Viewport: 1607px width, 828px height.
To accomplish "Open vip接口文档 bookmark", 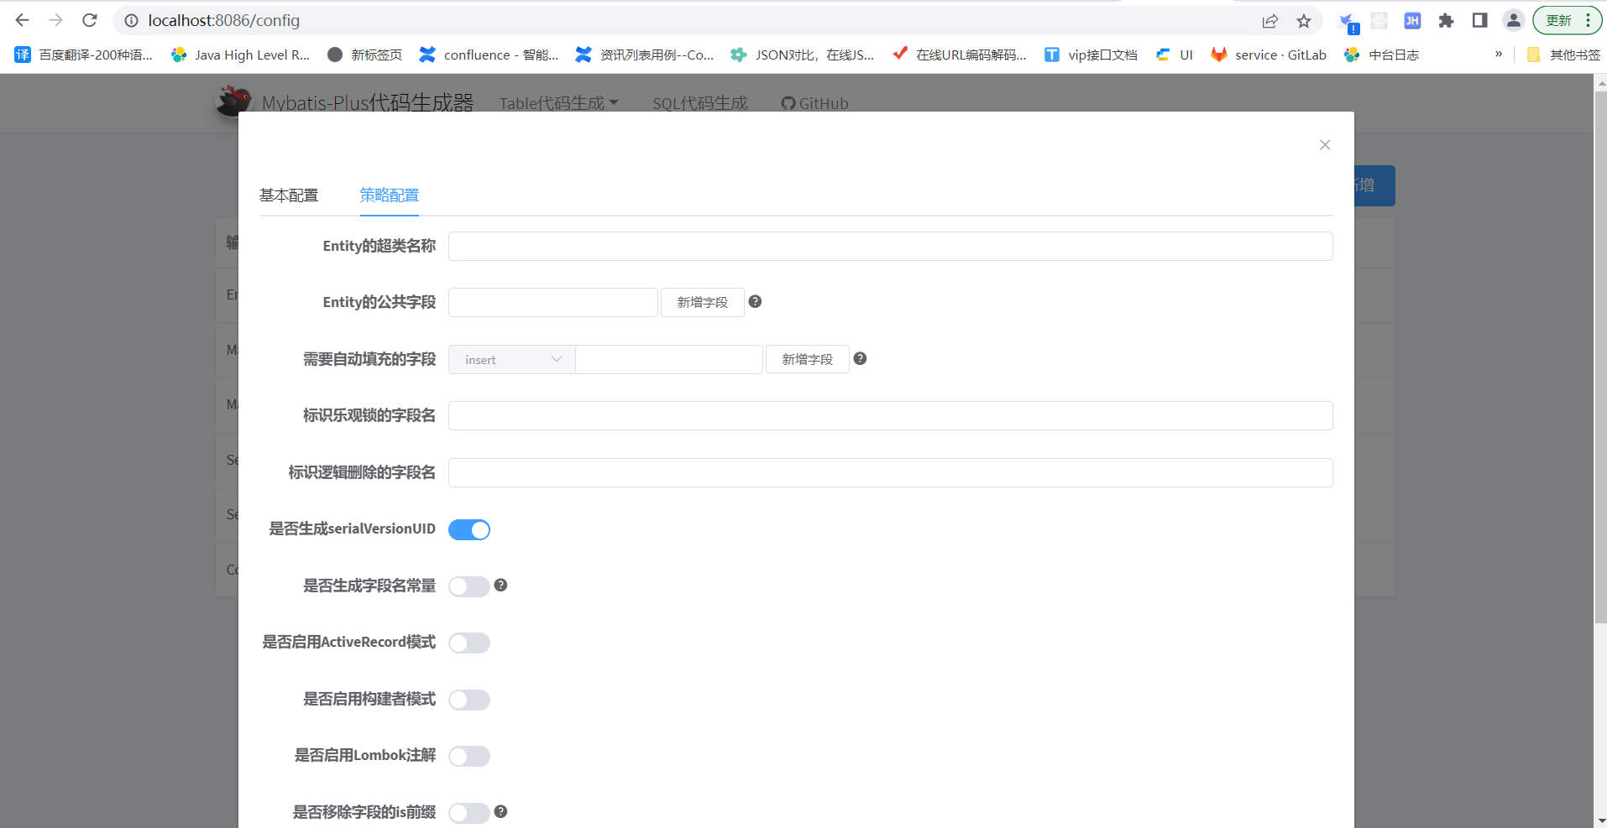I will [1091, 55].
